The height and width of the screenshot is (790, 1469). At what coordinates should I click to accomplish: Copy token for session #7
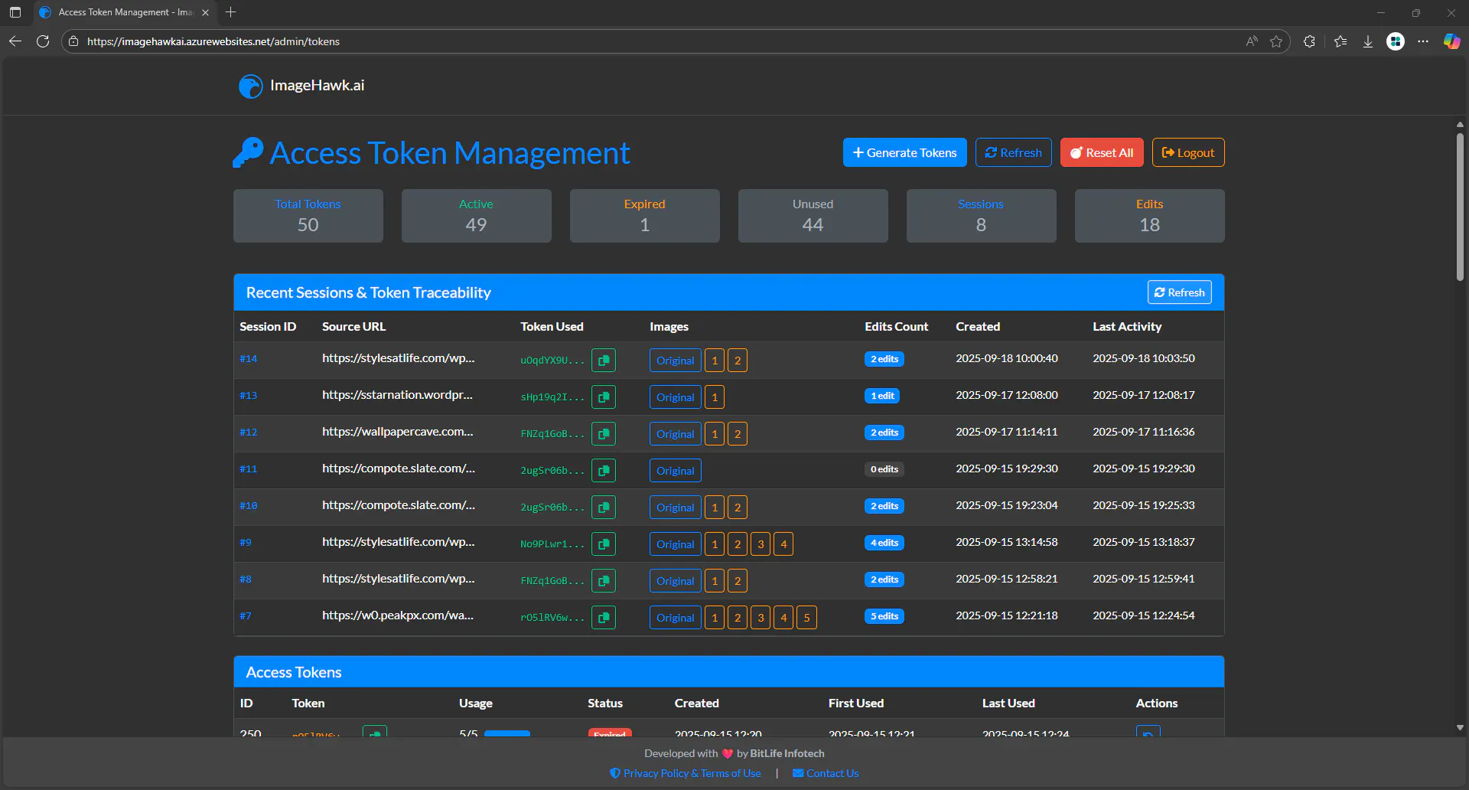coord(604,617)
